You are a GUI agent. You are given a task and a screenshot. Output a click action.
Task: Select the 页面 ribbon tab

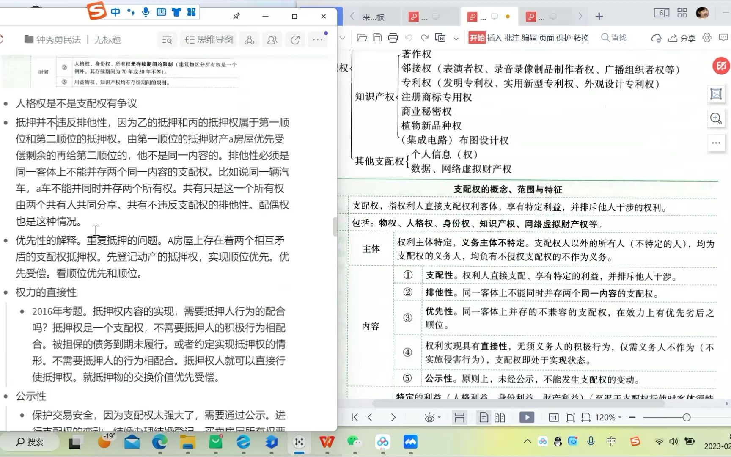(x=547, y=38)
